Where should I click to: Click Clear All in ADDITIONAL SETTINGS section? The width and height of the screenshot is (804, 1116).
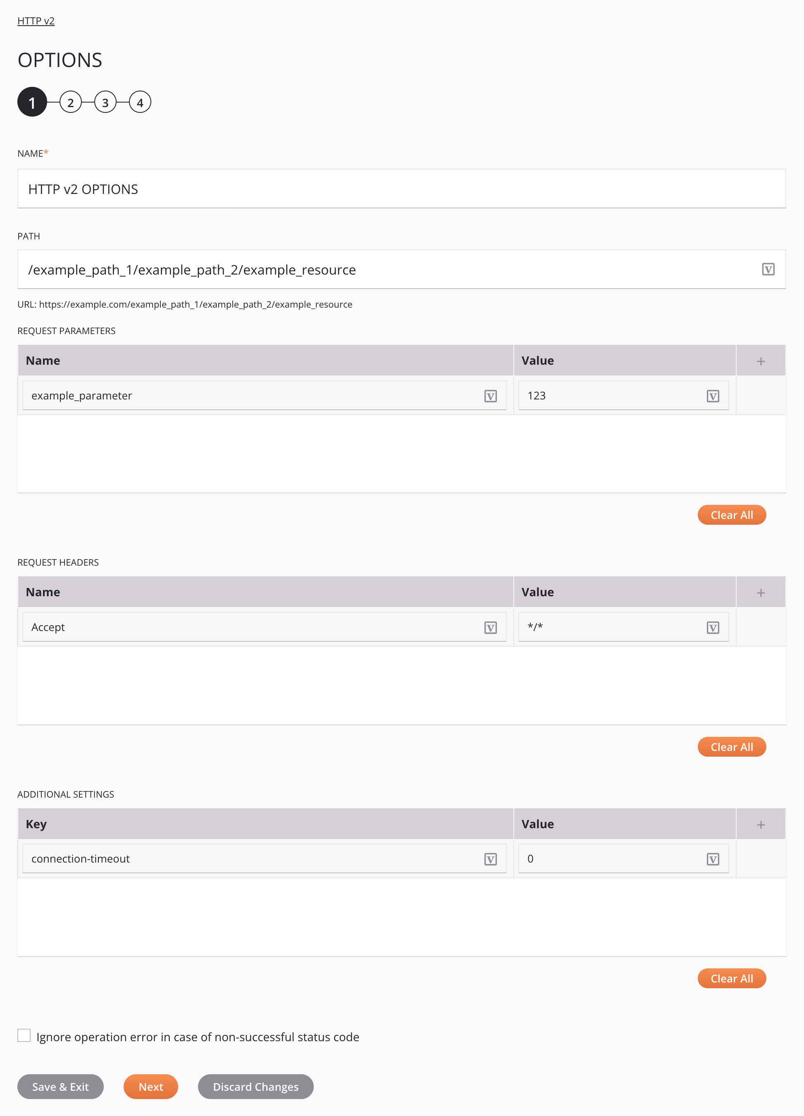pyautogui.click(x=731, y=978)
